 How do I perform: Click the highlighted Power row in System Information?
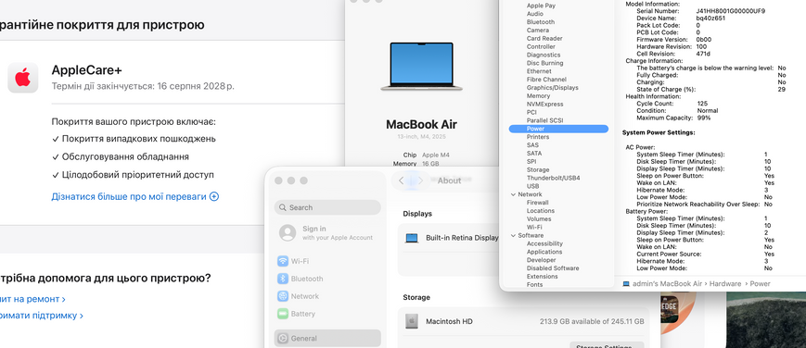coord(558,129)
